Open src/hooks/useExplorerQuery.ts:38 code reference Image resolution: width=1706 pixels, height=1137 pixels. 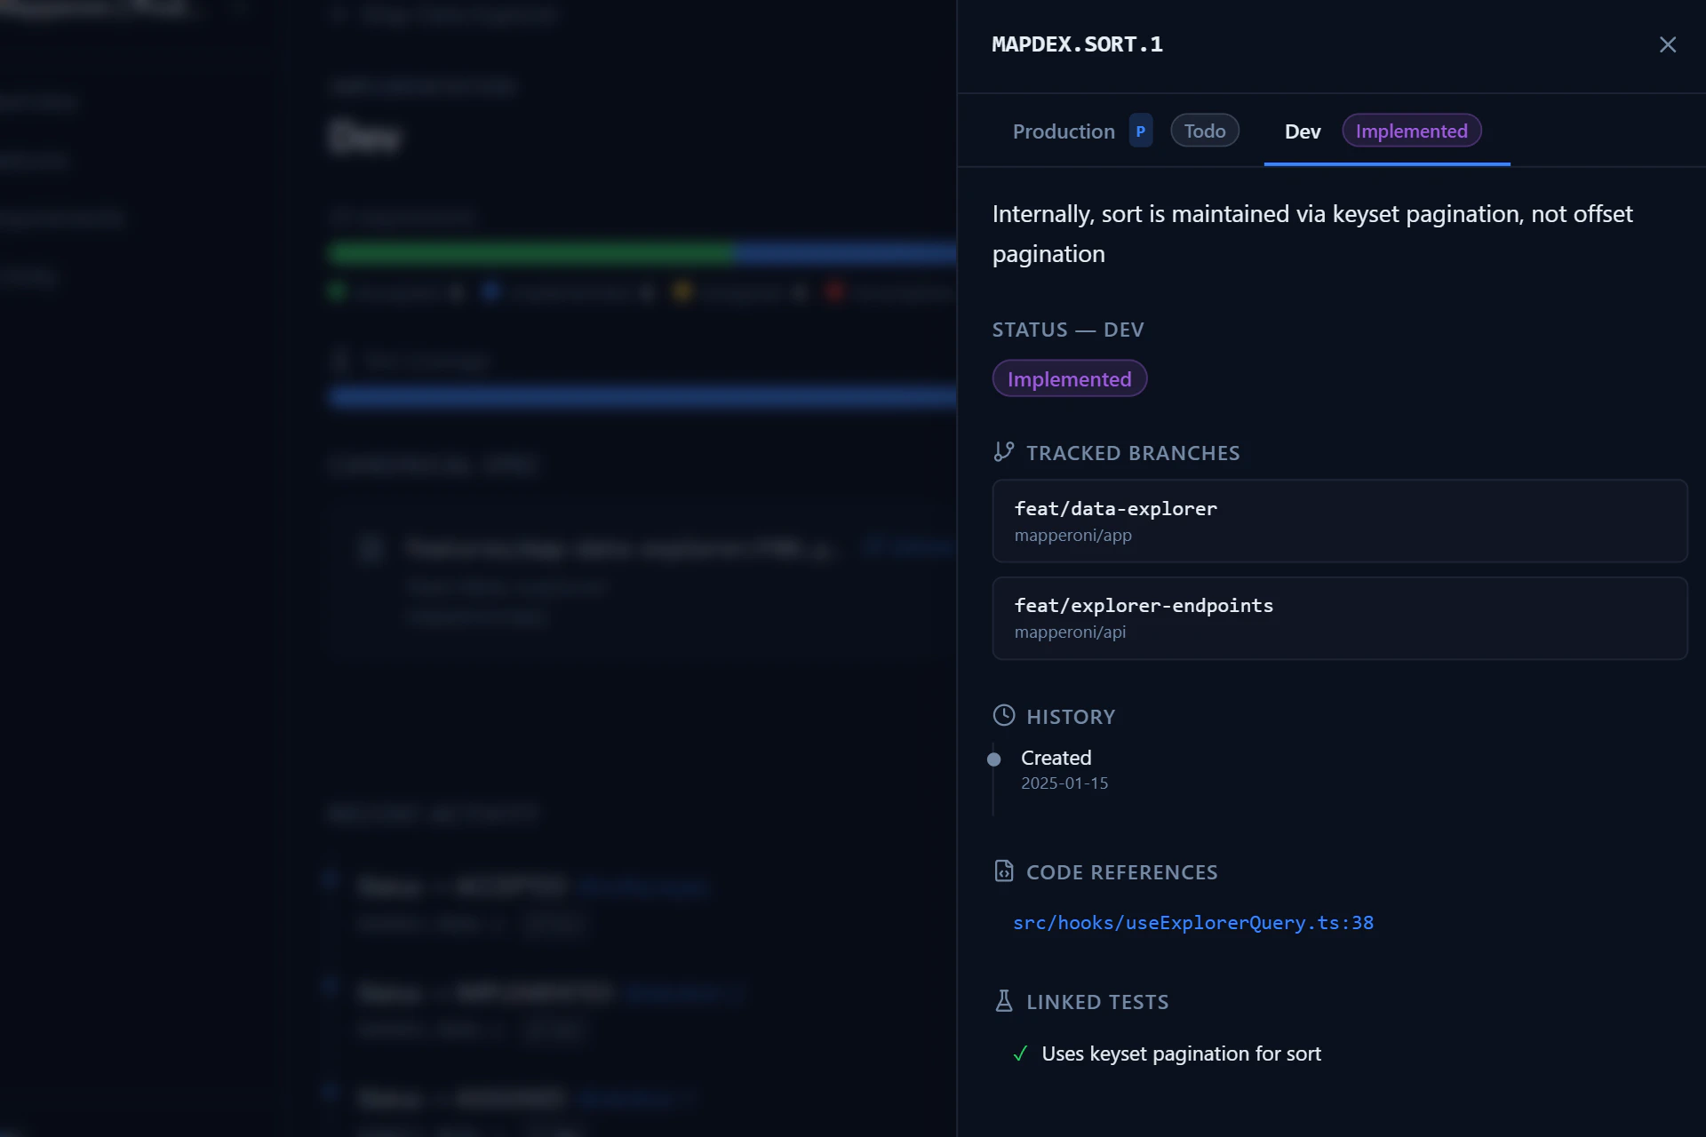(x=1192, y=922)
